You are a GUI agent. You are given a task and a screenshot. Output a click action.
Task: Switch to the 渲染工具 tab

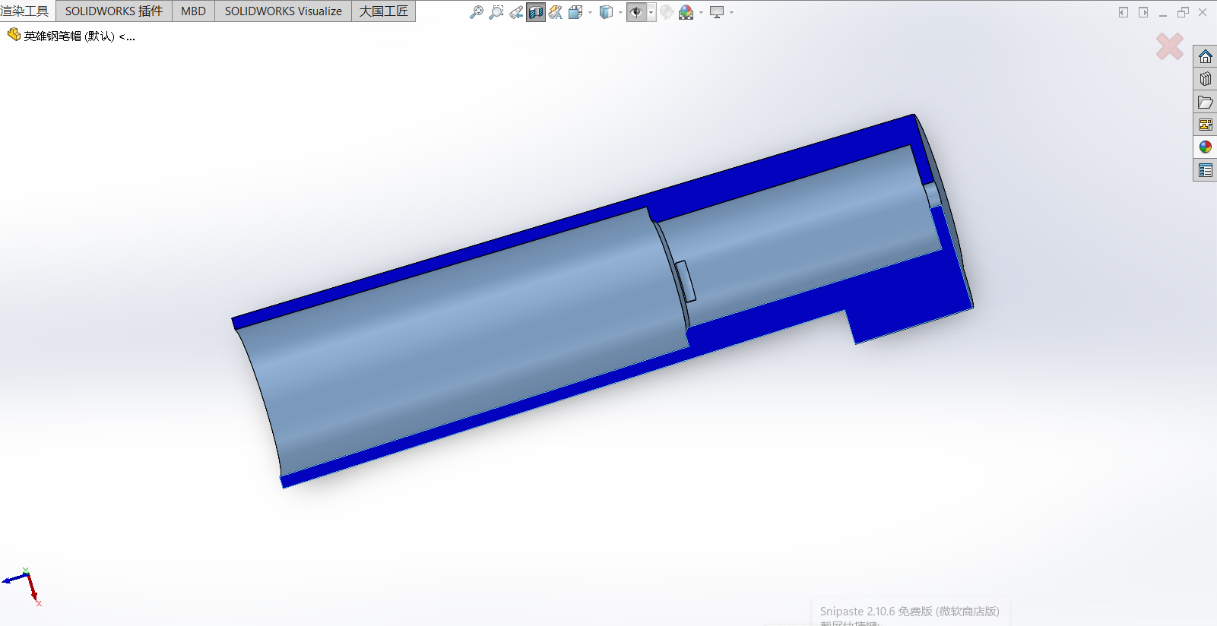pyautogui.click(x=26, y=11)
